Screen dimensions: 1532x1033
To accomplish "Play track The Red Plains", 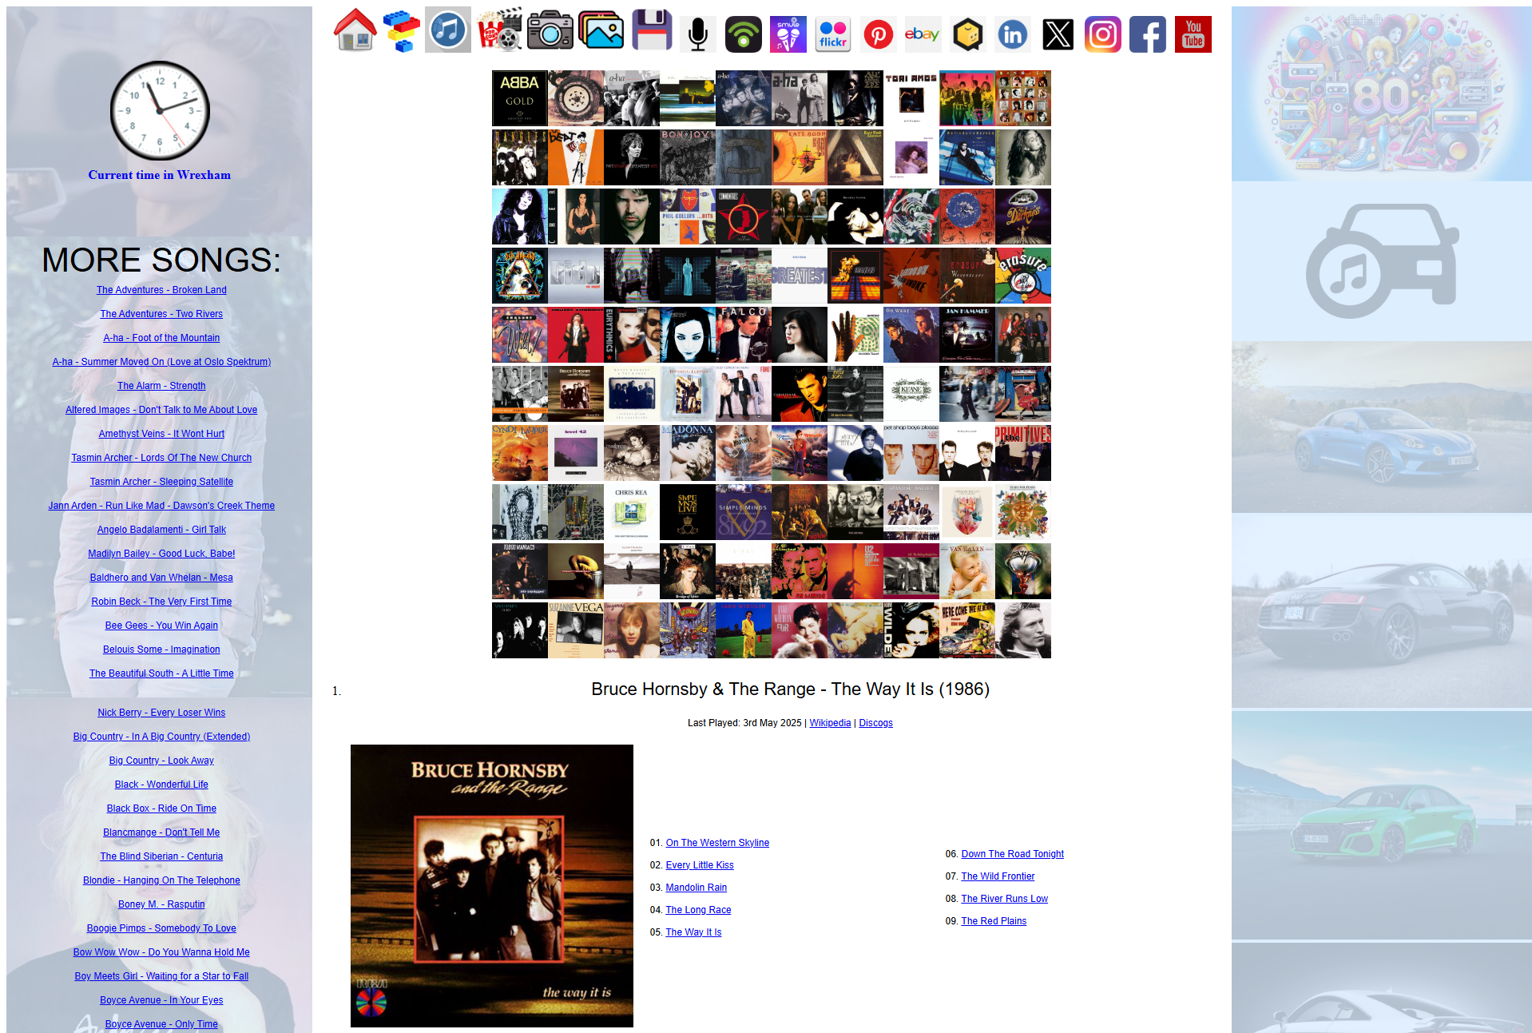I will click(994, 921).
